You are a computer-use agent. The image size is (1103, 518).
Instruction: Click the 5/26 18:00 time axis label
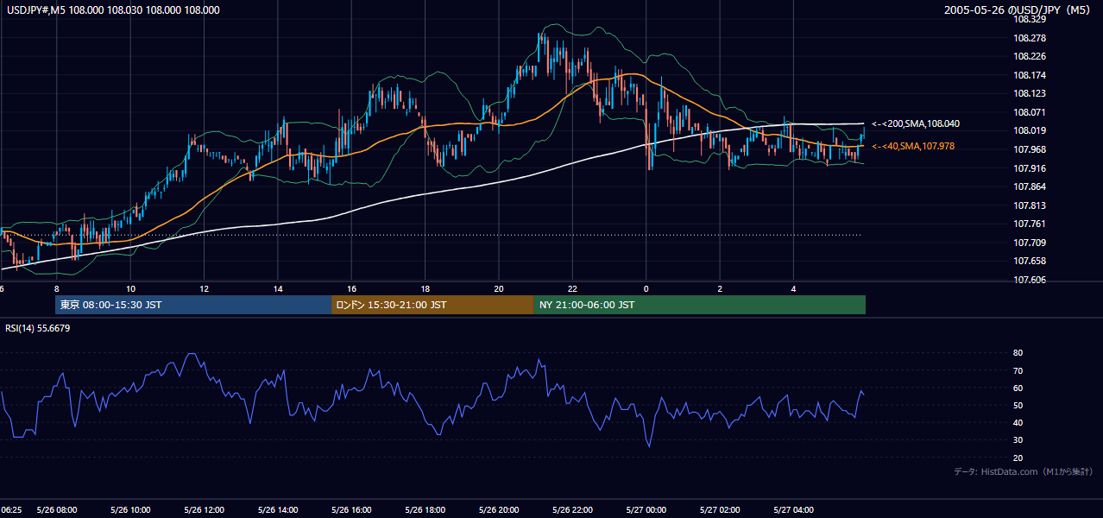coord(425,510)
